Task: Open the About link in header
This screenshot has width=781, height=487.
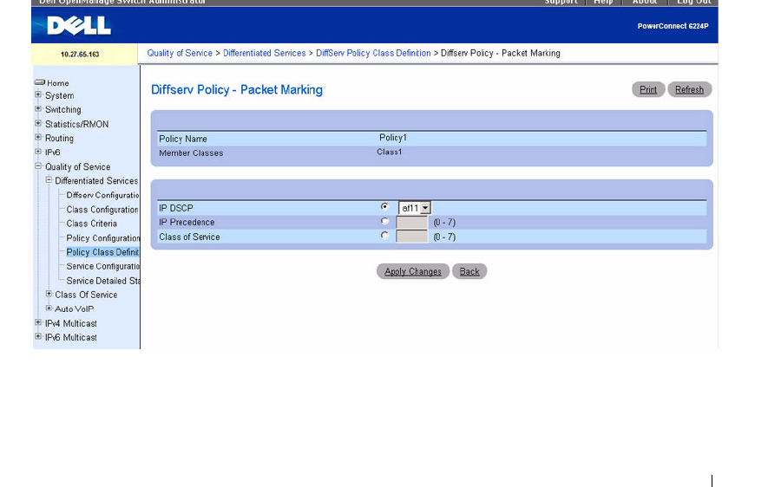Action: point(645,2)
